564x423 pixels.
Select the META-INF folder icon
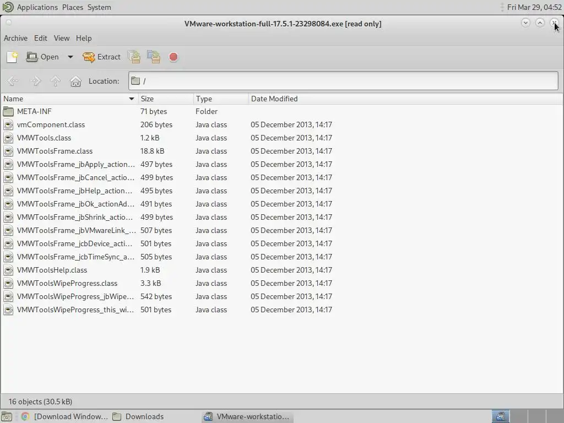8,111
